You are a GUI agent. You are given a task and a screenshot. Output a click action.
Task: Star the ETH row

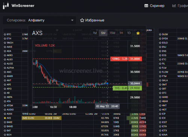click(x=5, y=39)
